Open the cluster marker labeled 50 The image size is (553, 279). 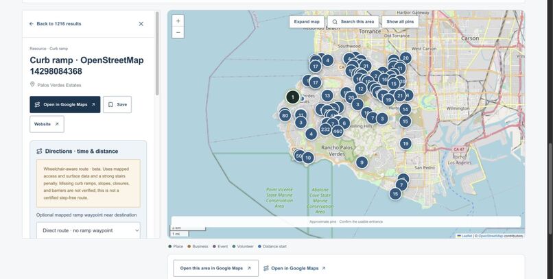click(299, 156)
